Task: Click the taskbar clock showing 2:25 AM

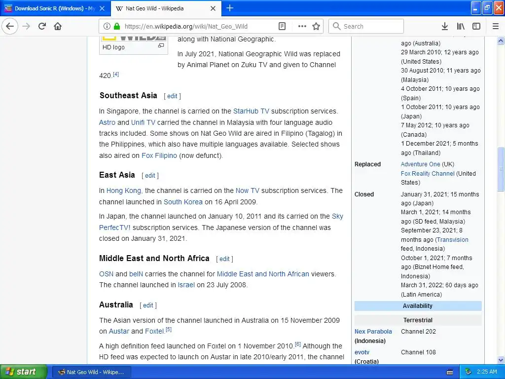Action: pos(487,372)
